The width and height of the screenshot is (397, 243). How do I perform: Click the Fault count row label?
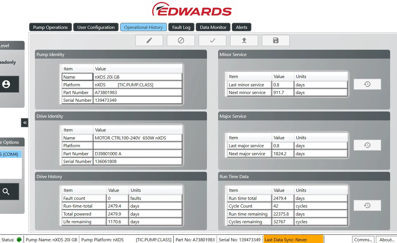(x=84, y=198)
